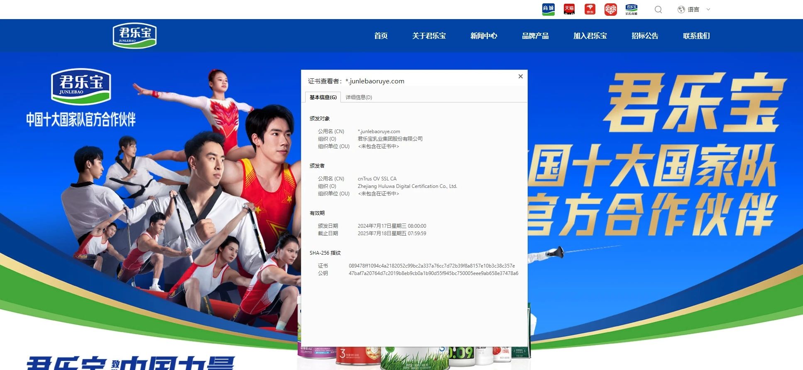
Task: Click the 君乐宝乳业集团股份有限公司 organization value
Action: coord(390,139)
